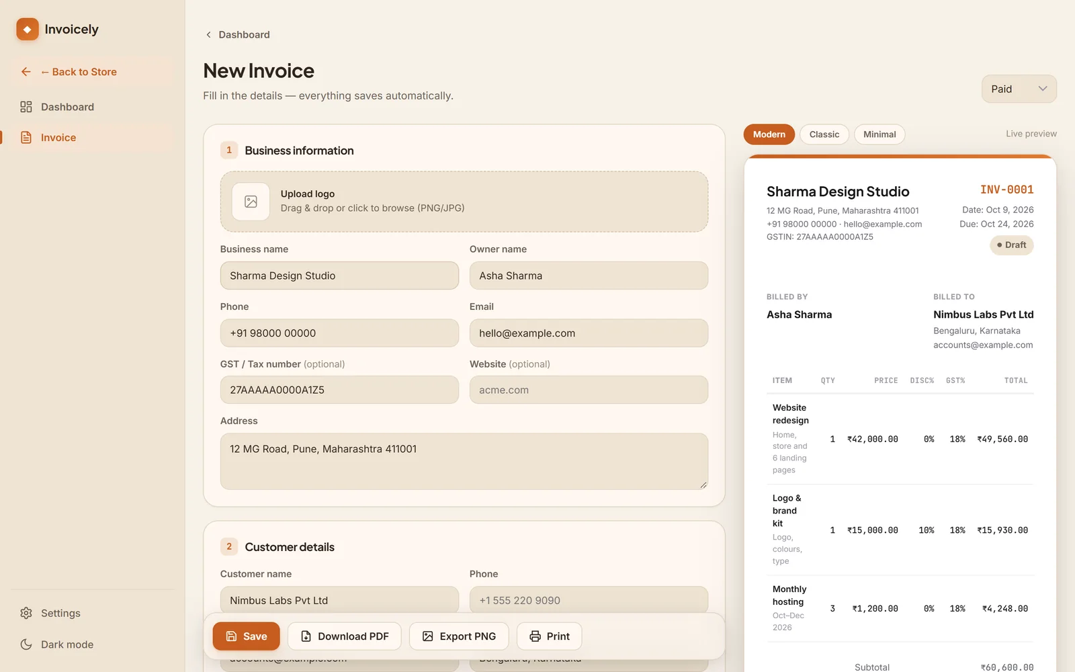This screenshot has height=672, width=1075.
Task: Click the Back to Store arrow icon
Action: coord(26,72)
